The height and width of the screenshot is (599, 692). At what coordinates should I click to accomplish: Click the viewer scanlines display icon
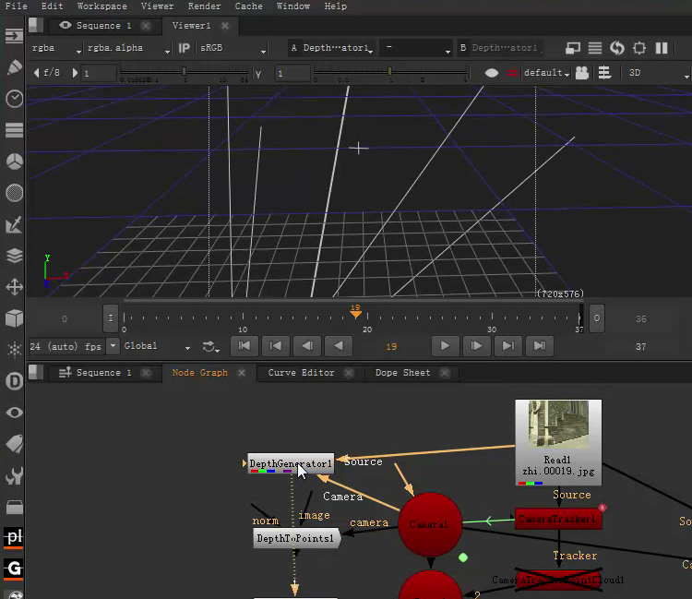595,48
